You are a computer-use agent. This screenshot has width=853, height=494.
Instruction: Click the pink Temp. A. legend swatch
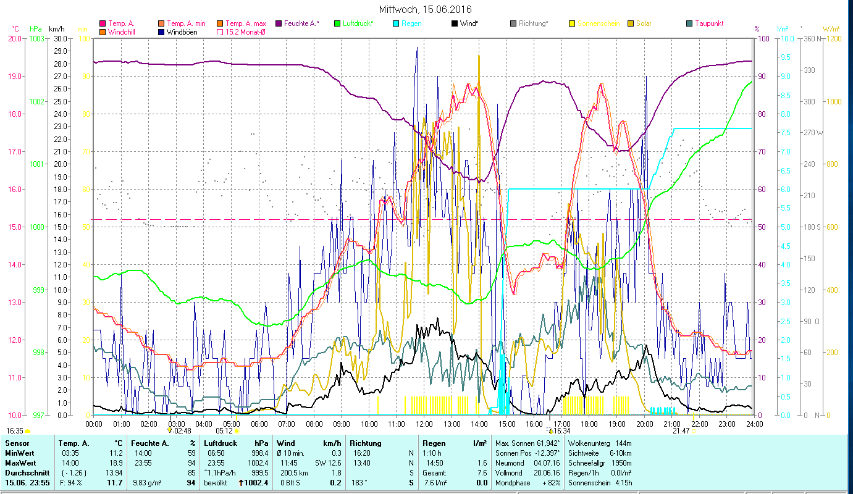point(103,23)
